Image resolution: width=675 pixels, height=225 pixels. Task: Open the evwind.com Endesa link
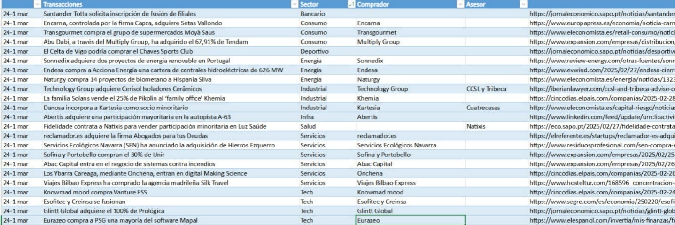[602, 70]
